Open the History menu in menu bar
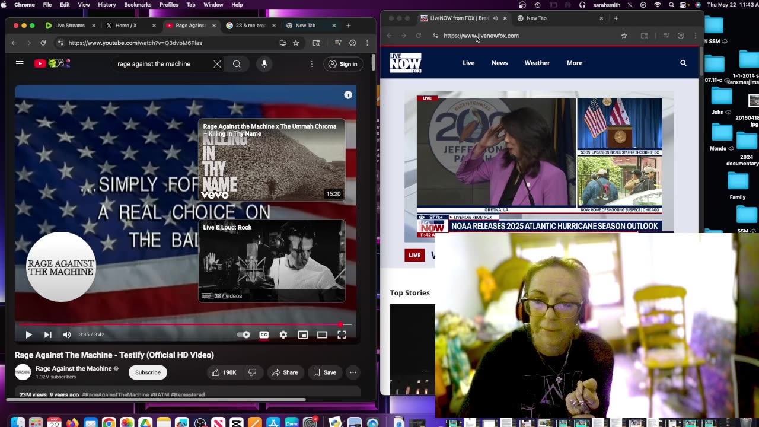 [107, 5]
